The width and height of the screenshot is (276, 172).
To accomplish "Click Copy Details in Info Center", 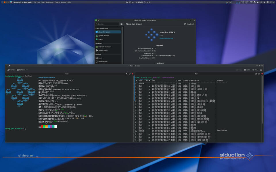I will [x=189, y=24].
